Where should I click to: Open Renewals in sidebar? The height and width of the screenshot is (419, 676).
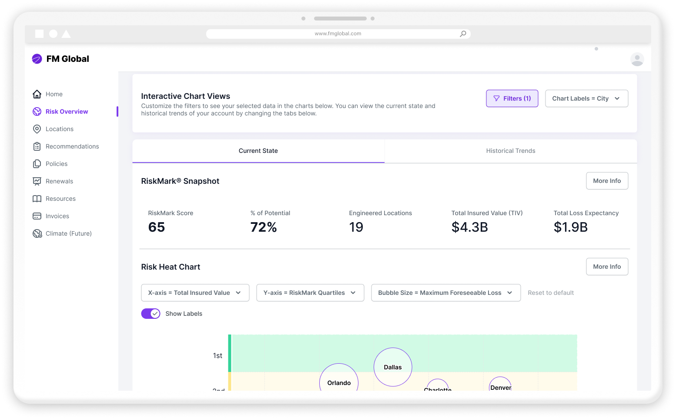[x=59, y=181]
